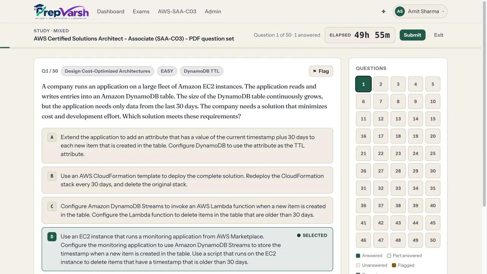Toggle the sparkle theme icon

(x=384, y=11)
